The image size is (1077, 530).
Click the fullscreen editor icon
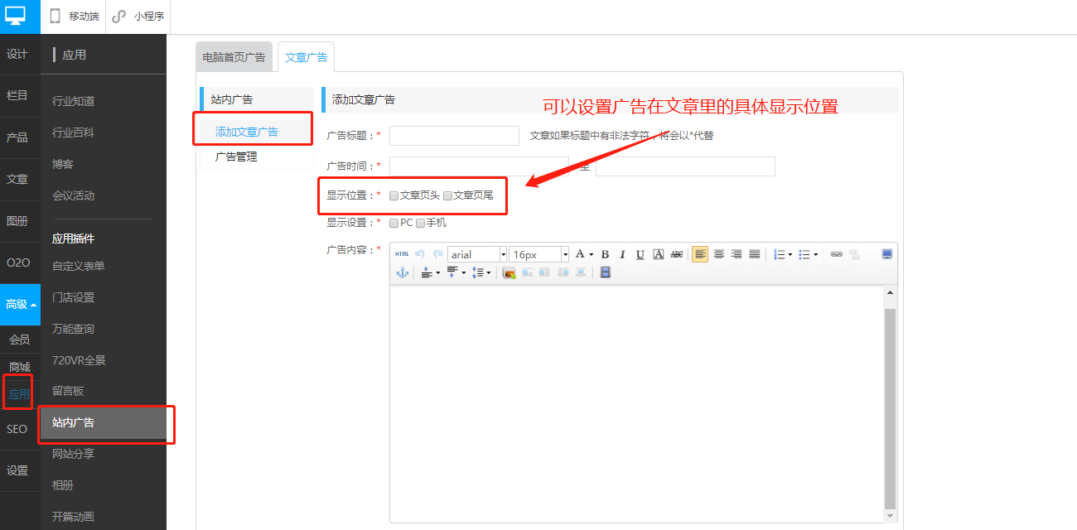pyautogui.click(x=886, y=254)
